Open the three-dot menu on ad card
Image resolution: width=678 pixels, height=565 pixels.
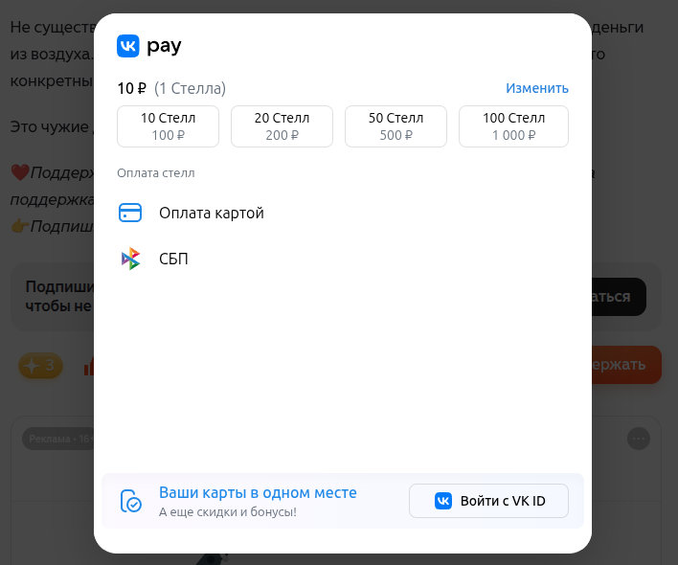[638, 439]
